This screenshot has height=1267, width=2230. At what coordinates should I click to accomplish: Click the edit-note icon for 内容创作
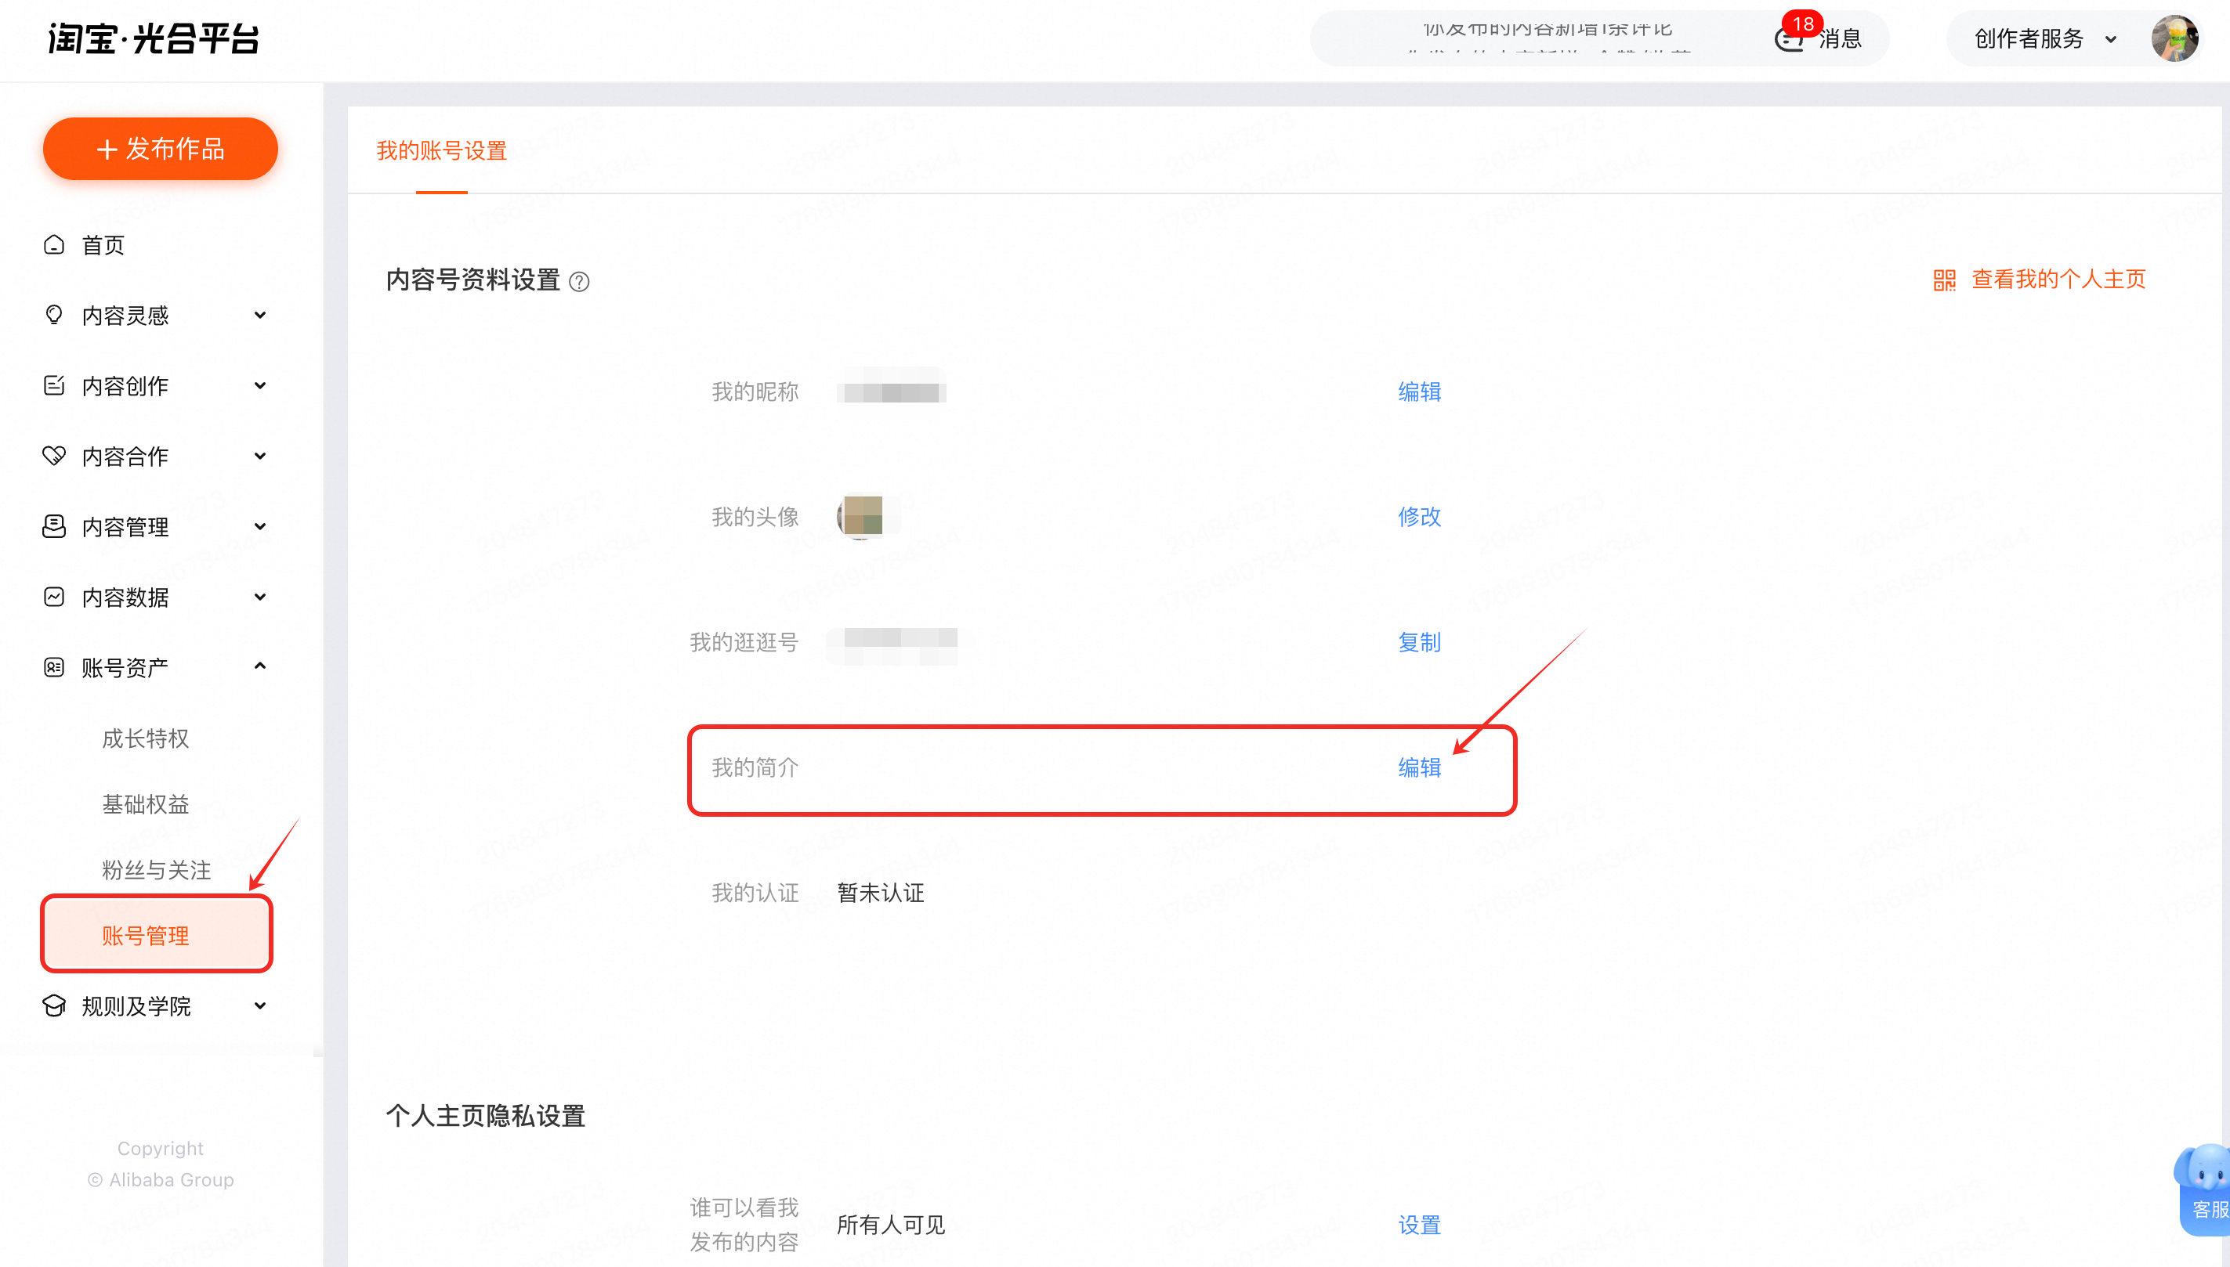pyautogui.click(x=54, y=385)
